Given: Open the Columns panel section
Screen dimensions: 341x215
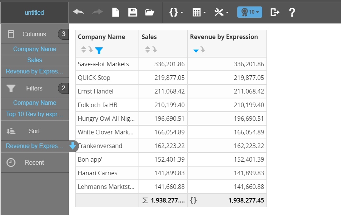Looking at the screenshot, I should point(34,34).
